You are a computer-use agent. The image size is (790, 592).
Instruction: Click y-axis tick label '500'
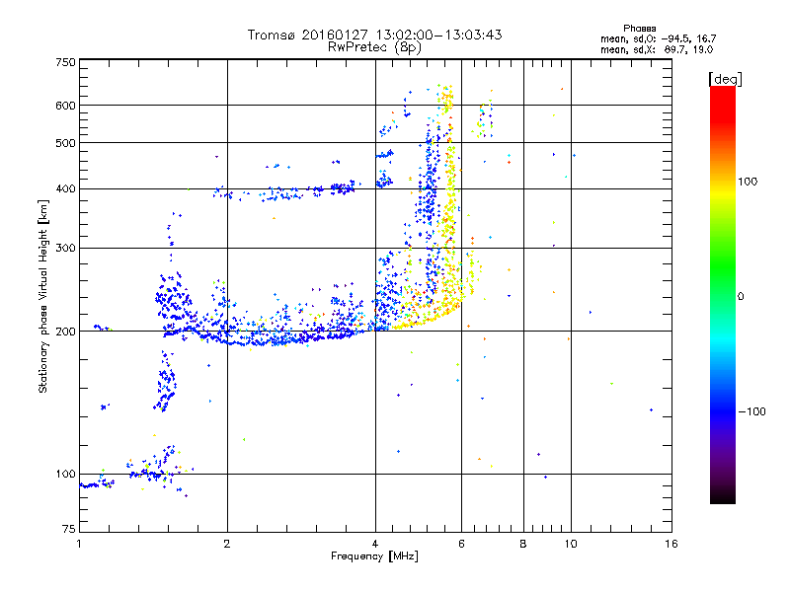tap(65, 143)
